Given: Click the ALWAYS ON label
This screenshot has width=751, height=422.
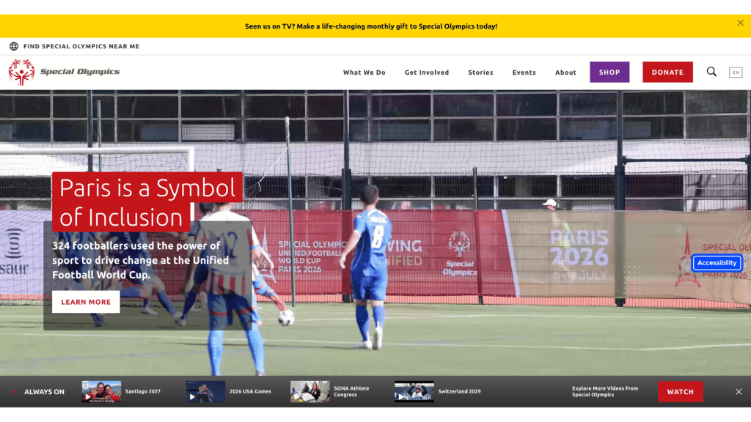Looking at the screenshot, I should tap(44, 392).
